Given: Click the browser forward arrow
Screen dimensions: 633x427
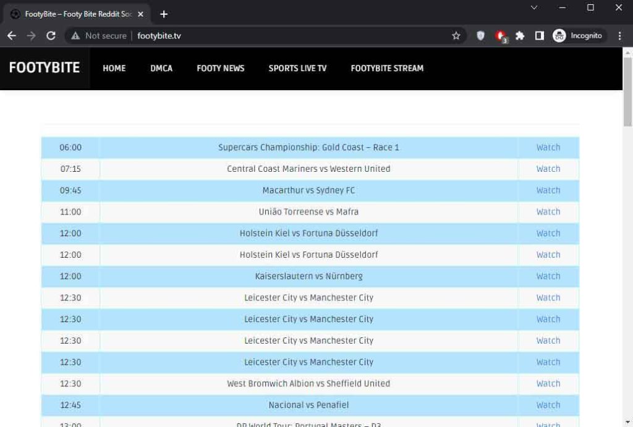Looking at the screenshot, I should click(31, 36).
